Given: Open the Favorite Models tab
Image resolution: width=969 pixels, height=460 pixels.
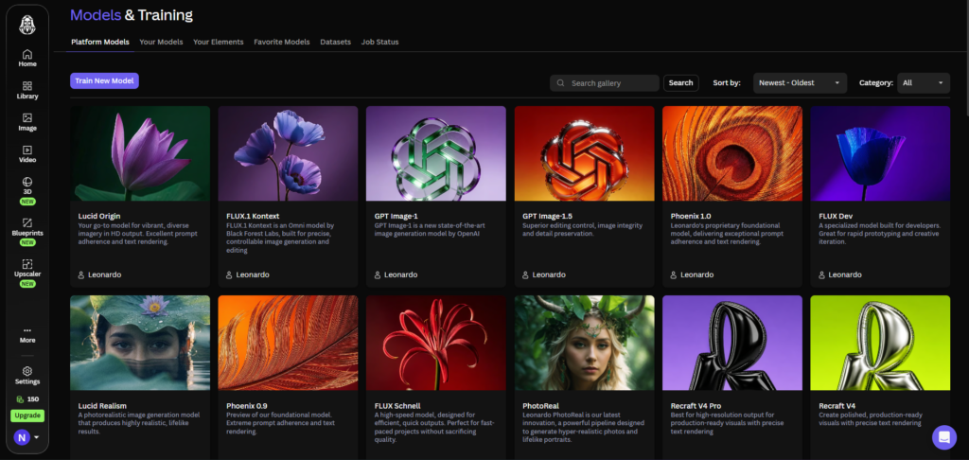Looking at the screenshot, I should 282,42.
